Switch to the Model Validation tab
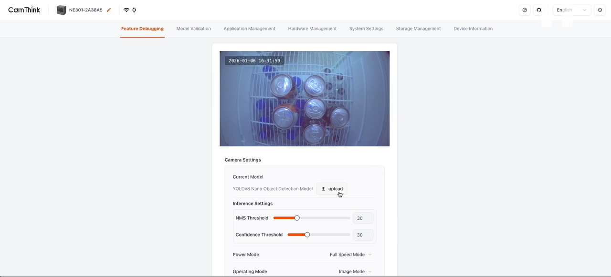Screen dimensions: 611x277 (x=193, y=29)
